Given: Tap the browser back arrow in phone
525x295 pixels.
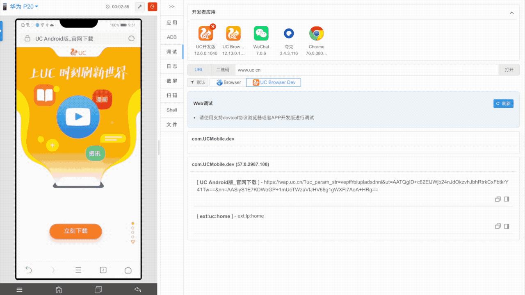Looking at the screenshot, I should tap(28, 270).
